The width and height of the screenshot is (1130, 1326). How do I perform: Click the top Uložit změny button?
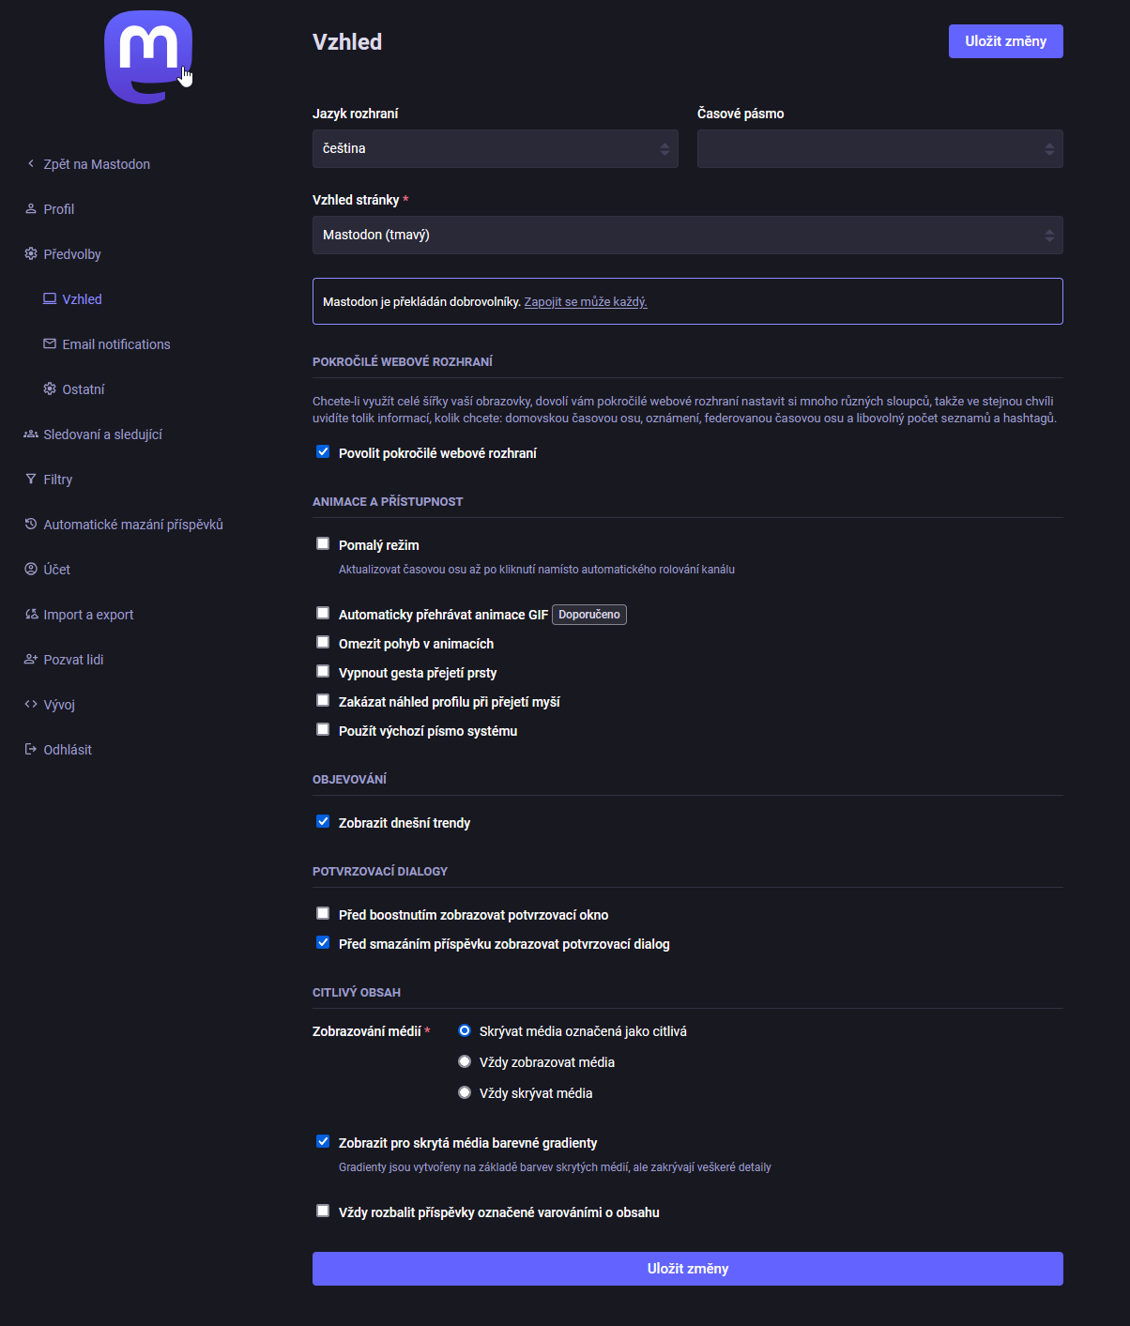coord(1005,41)
